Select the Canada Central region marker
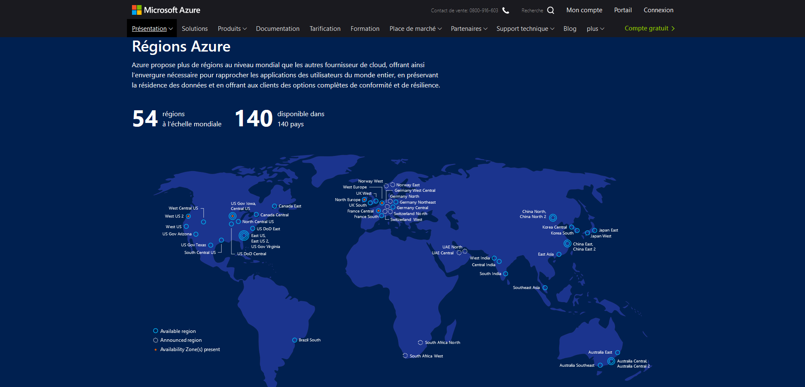The width and height of the screenshot is (805, 387). [256, 215]
